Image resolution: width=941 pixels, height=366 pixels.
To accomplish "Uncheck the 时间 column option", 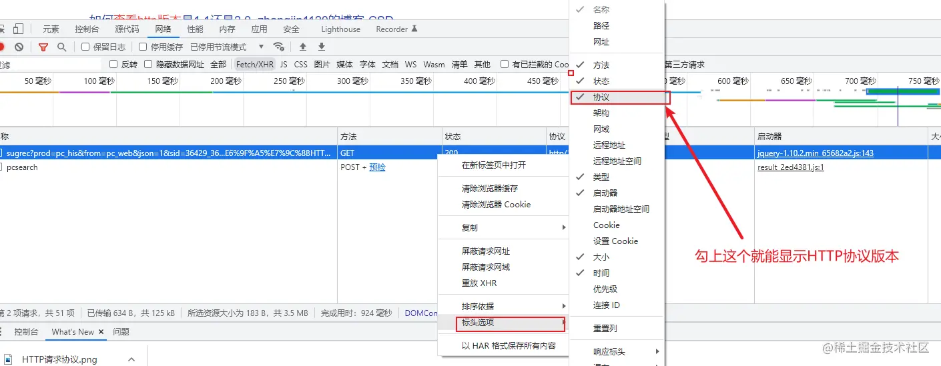I will point(617,273).
